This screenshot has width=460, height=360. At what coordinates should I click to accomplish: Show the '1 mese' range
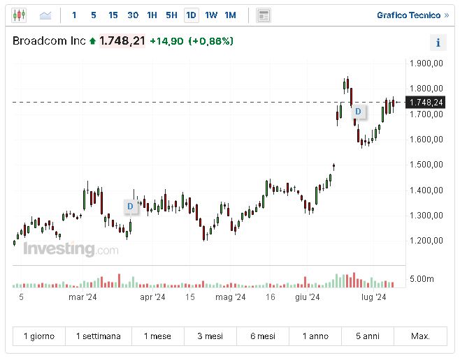click(158, 336)
